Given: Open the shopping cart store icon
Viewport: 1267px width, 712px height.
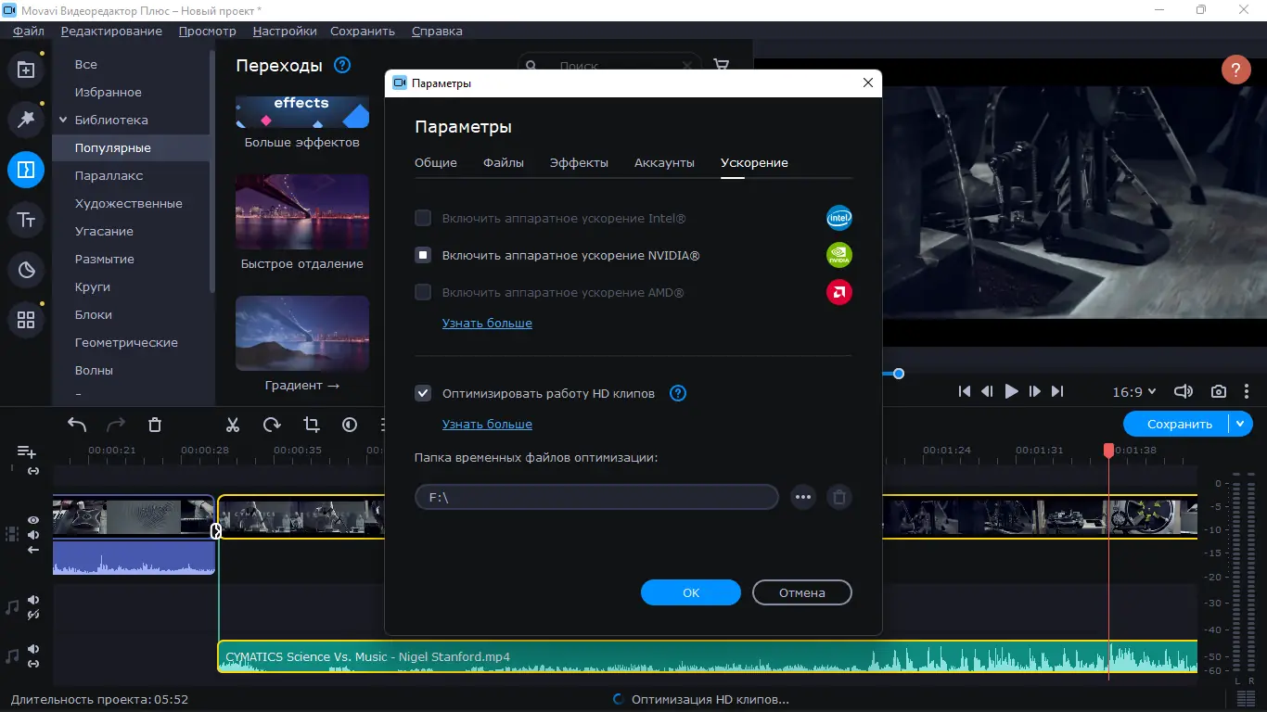Looking at the screenshot, I should click(x=721, y=66).
